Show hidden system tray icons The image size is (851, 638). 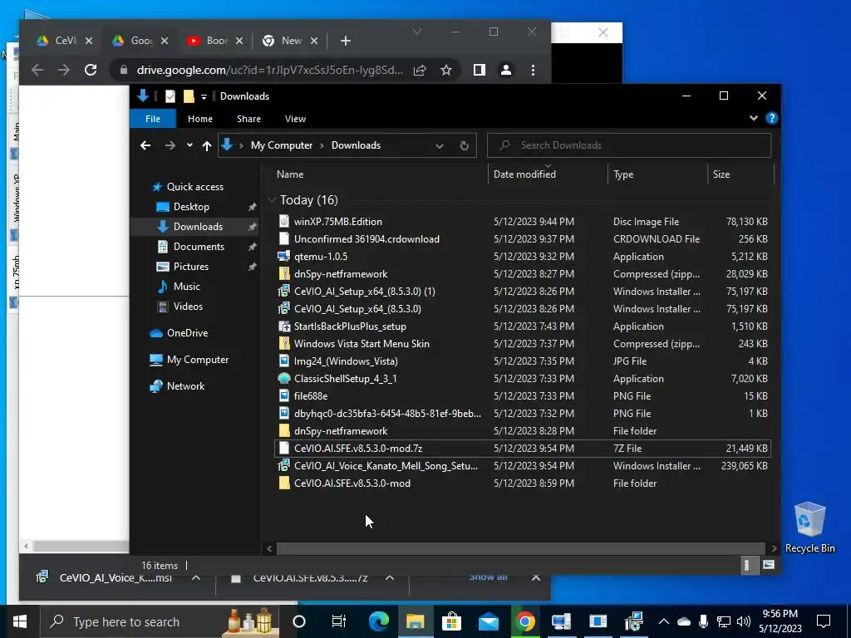pos(664,621)
